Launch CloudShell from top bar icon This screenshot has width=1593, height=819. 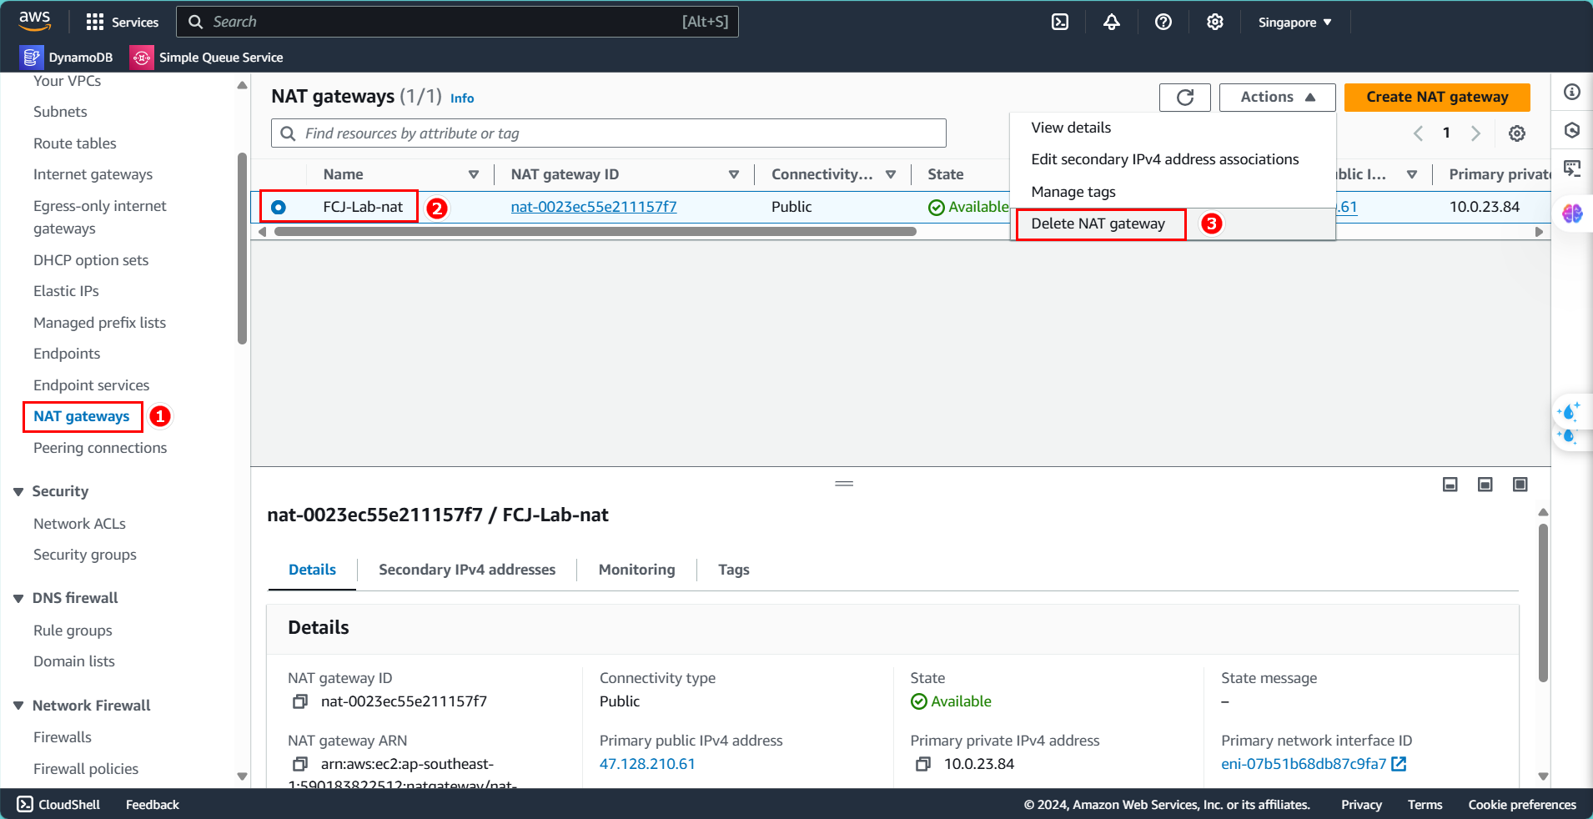(x=1059, y=22)
